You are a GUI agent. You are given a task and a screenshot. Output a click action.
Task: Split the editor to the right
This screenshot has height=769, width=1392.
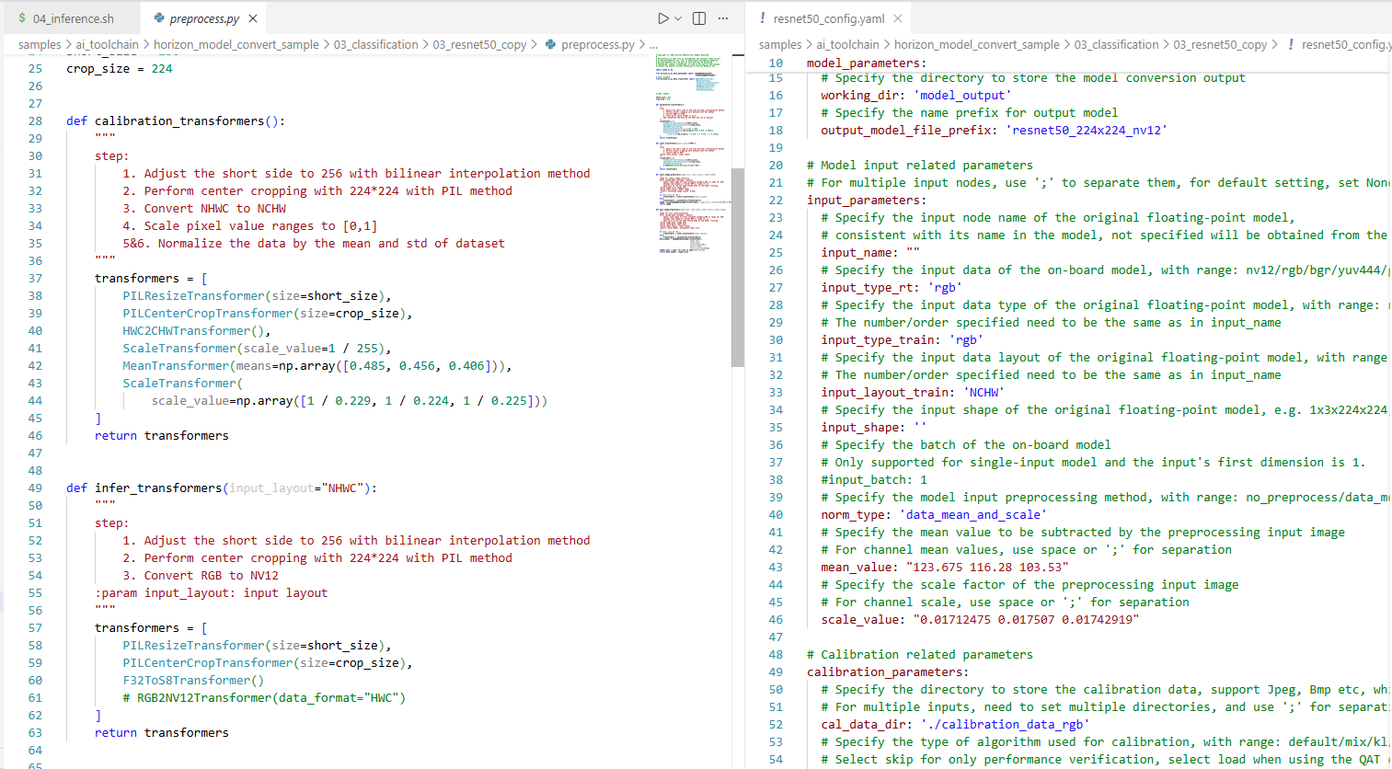pos(699,18)
